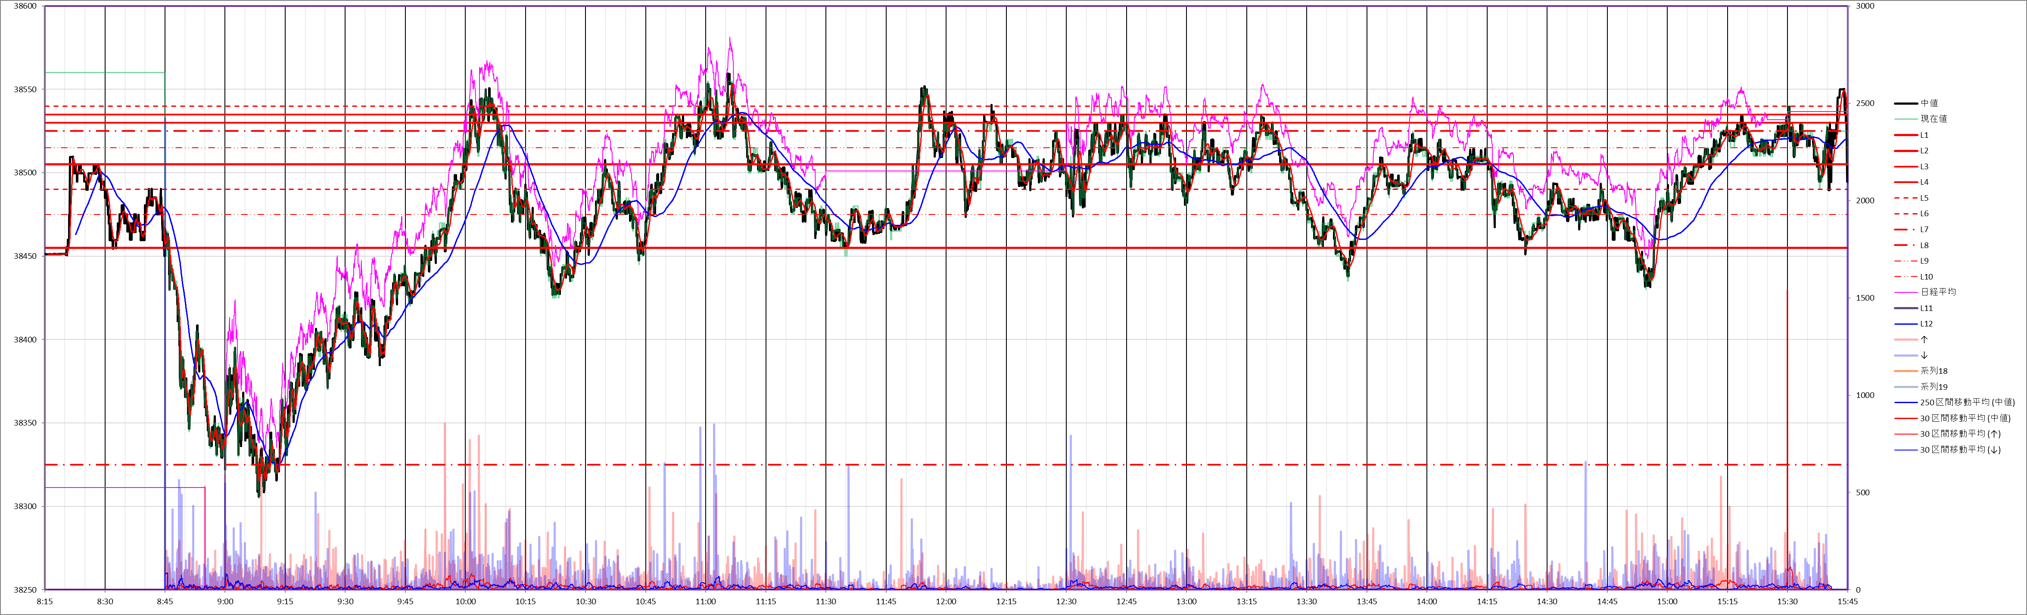Click the 12:00 time axis label
The height and width of the screenshot is (615, 2027).
click(x=947, y=602)
